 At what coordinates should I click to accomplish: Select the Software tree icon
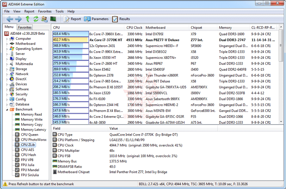tap(12, 89)
